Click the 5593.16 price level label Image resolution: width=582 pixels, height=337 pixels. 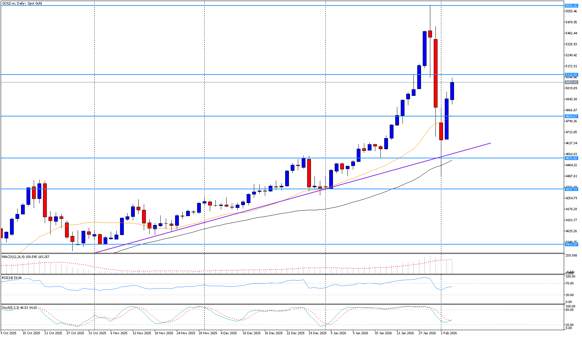tap(571, 5)
